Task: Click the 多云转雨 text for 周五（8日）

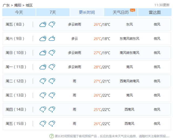Action: [x=75, y=24]
